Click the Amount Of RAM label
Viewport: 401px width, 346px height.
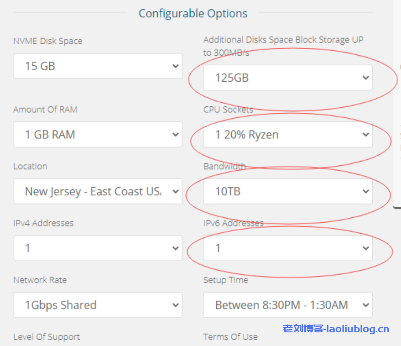45,110
